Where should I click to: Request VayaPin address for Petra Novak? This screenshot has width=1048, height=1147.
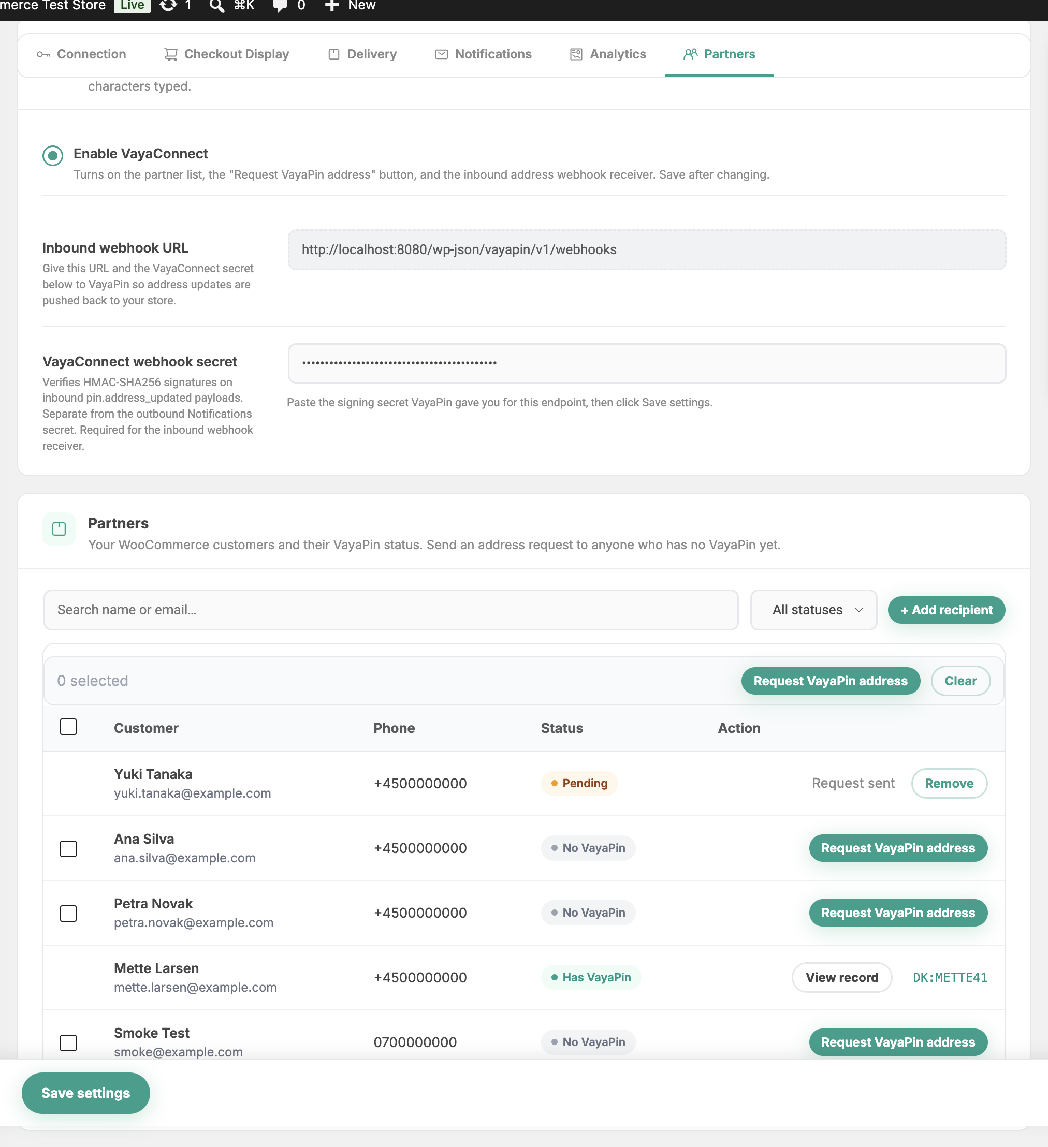click(898, 913)
